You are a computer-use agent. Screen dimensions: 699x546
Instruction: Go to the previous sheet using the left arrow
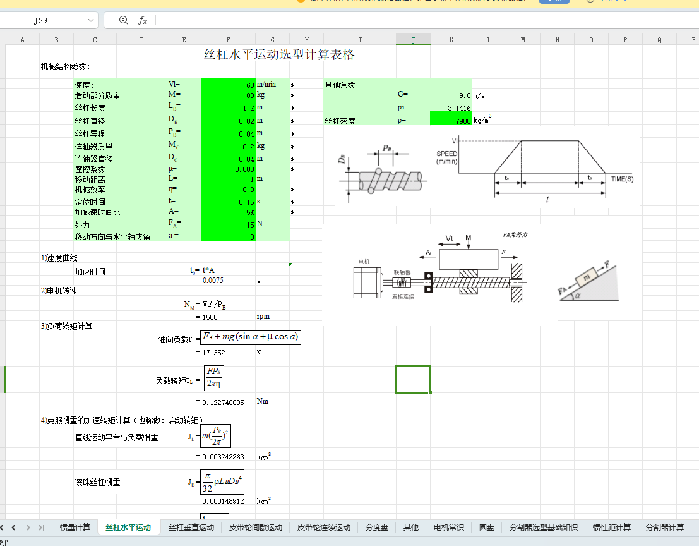click(13, 527)
